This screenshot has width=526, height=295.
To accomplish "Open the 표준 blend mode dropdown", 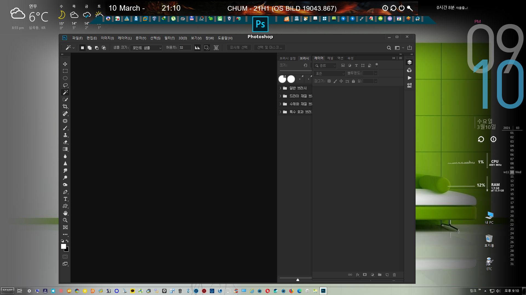I will (330, 73).
